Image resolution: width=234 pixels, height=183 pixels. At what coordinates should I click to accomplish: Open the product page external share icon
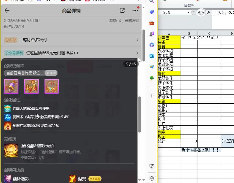[x=122, y=10]
